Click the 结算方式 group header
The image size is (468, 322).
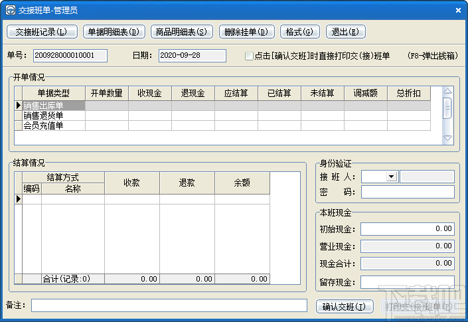click(x=63, y=177)
